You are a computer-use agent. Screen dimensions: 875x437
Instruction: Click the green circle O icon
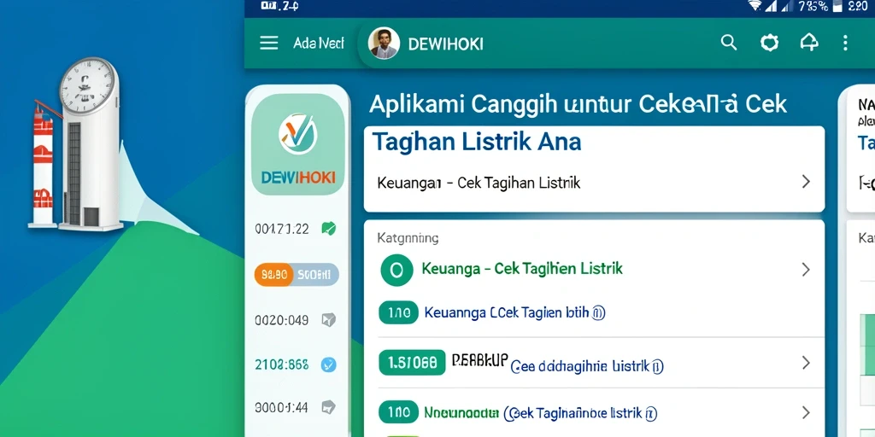click(x=396, y=271)
